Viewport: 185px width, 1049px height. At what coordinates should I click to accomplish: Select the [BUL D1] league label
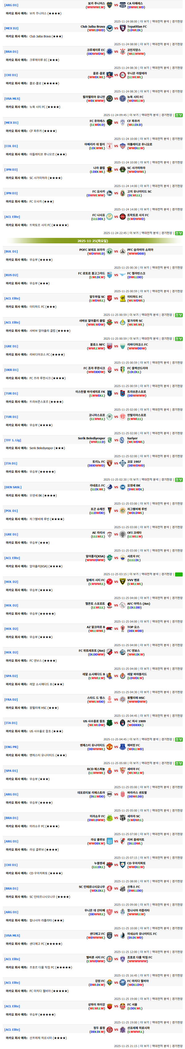(11, 252)
